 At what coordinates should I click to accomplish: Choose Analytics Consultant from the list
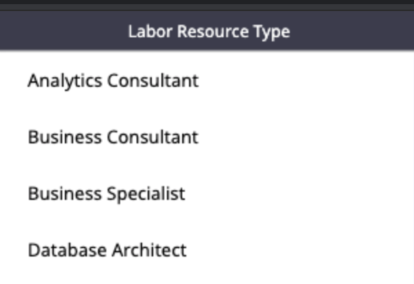coord(113,81)
